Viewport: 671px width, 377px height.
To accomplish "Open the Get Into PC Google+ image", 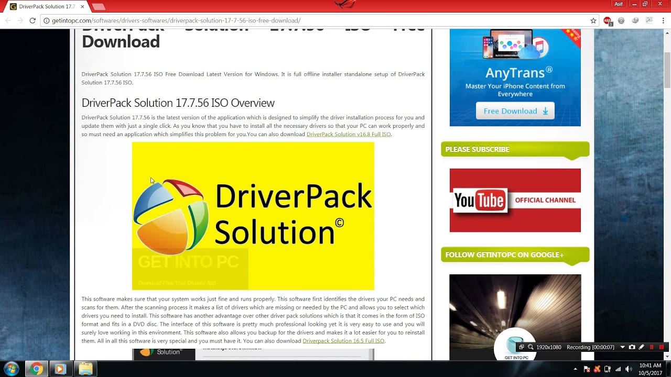I will click(x=515, y=317).
